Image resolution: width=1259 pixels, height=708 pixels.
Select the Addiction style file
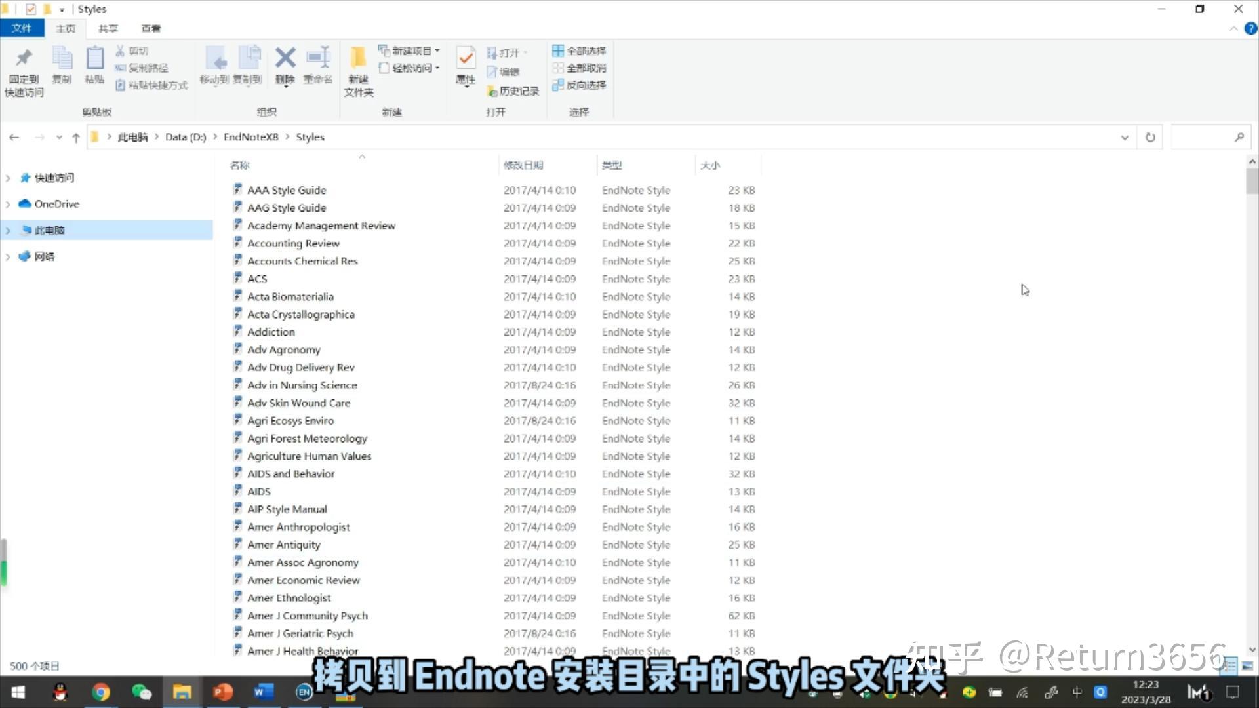(271, 332)
